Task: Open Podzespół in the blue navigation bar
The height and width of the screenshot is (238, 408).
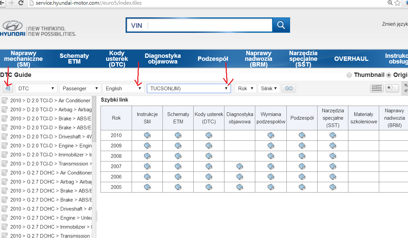Action: [x=213, y=59]
